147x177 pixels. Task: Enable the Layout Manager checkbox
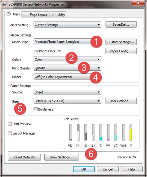coord(10,133)
